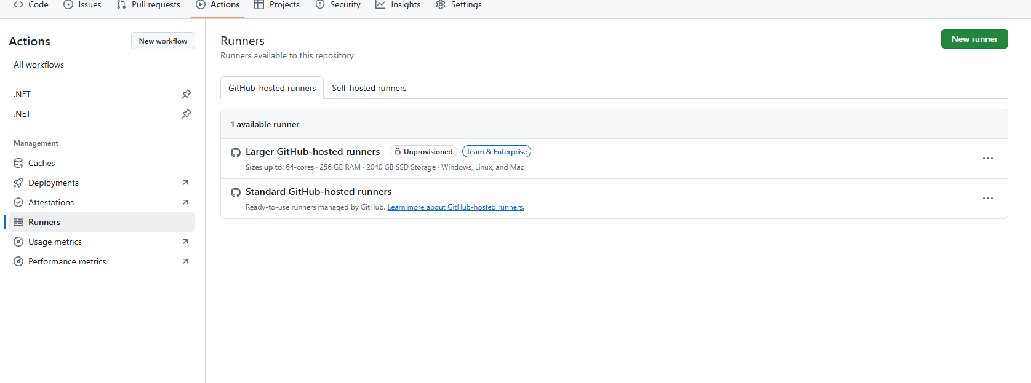This screenshot has width=1031, height=383.
Task: Open options menu for Standard GitHub-hosted runners
Action: [988, 199]
